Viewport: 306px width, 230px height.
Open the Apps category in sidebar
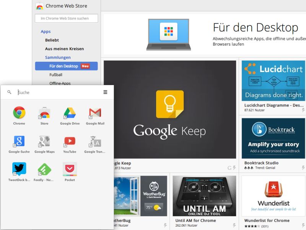46,31
